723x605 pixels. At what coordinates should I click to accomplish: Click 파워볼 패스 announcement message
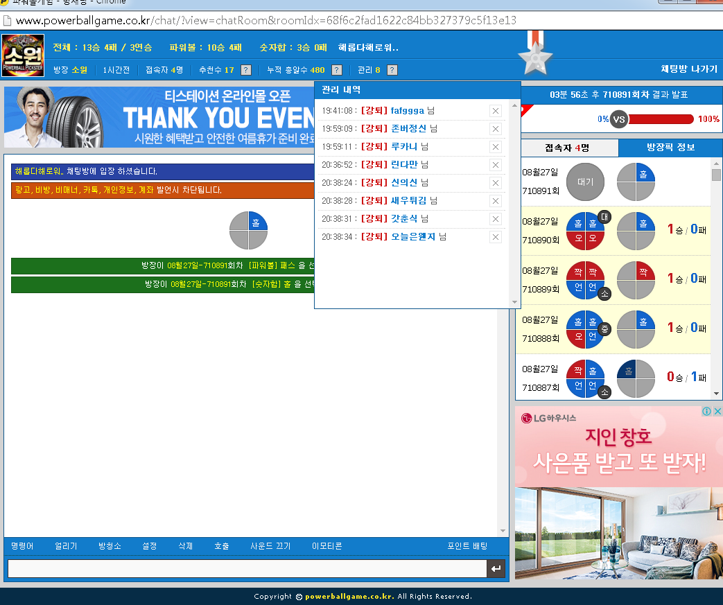coord(163,265)
